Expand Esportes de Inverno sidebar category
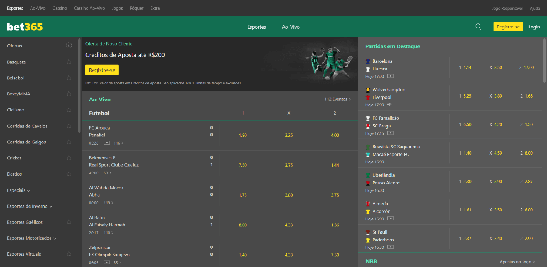 pyautogui.click(x=30, y=206)
